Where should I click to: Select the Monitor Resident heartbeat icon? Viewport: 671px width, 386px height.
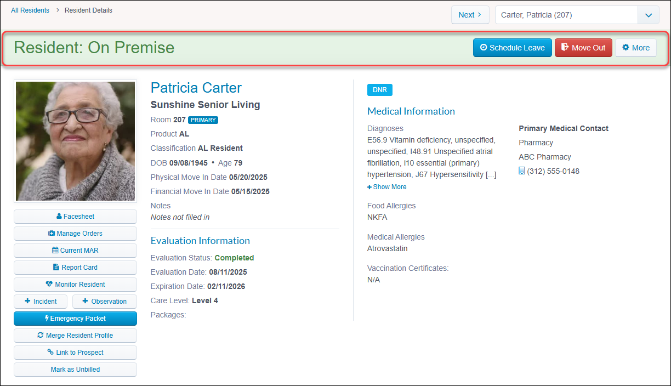point(49,285)
